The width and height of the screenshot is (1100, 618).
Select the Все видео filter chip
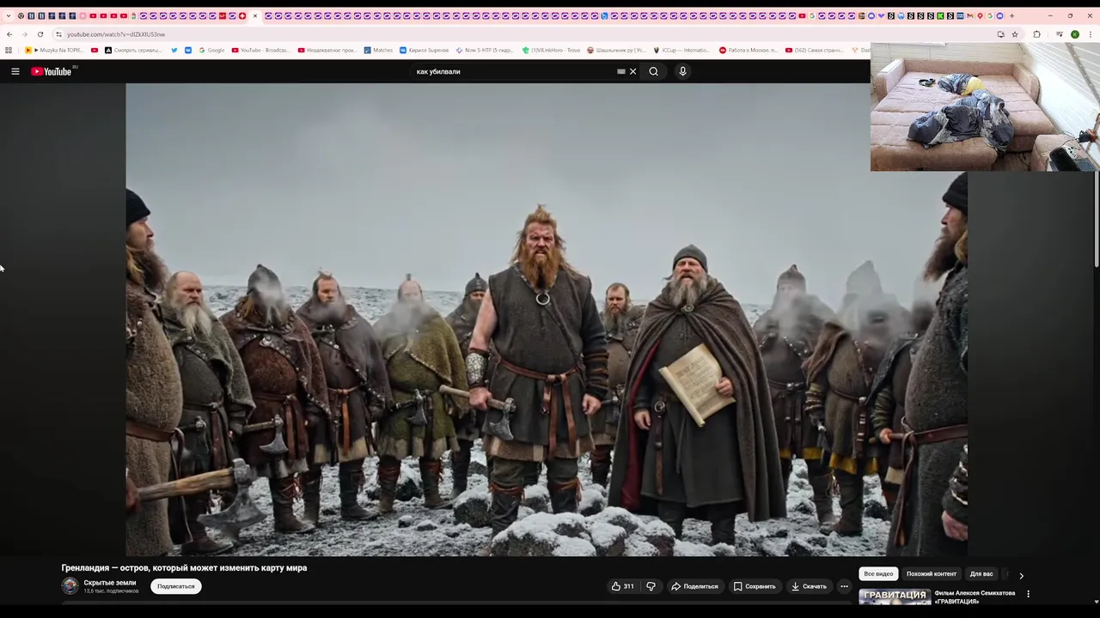(x=878, y=573)
